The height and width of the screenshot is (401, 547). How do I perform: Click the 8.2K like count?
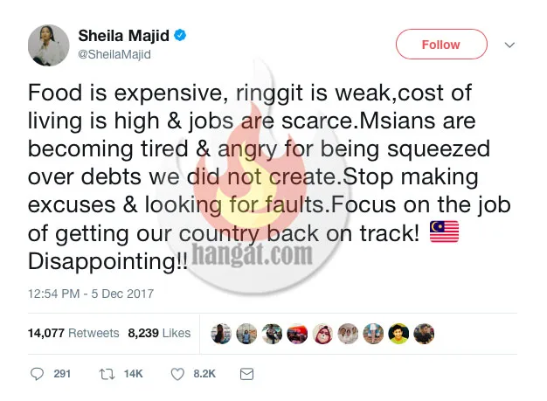204,373
